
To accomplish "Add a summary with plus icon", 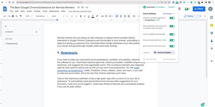I will (36, 32).
